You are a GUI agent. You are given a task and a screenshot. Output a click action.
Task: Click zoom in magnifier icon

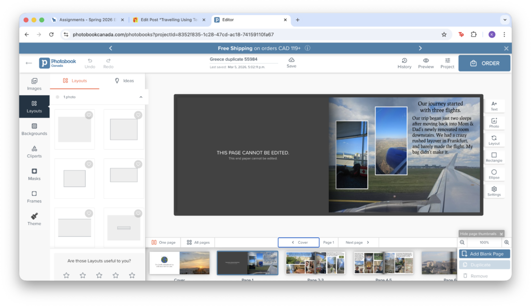506,242
